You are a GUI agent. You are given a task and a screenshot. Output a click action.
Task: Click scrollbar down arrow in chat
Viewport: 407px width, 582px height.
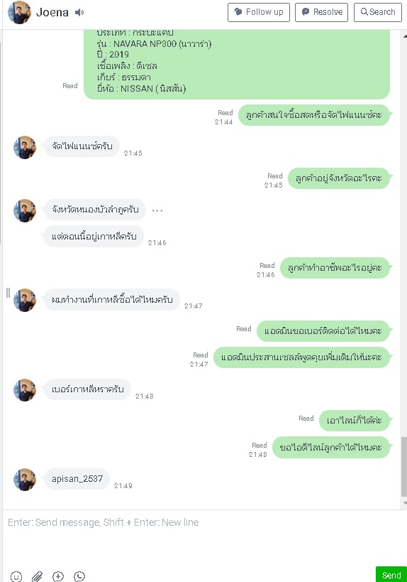[x=404, y=503]
